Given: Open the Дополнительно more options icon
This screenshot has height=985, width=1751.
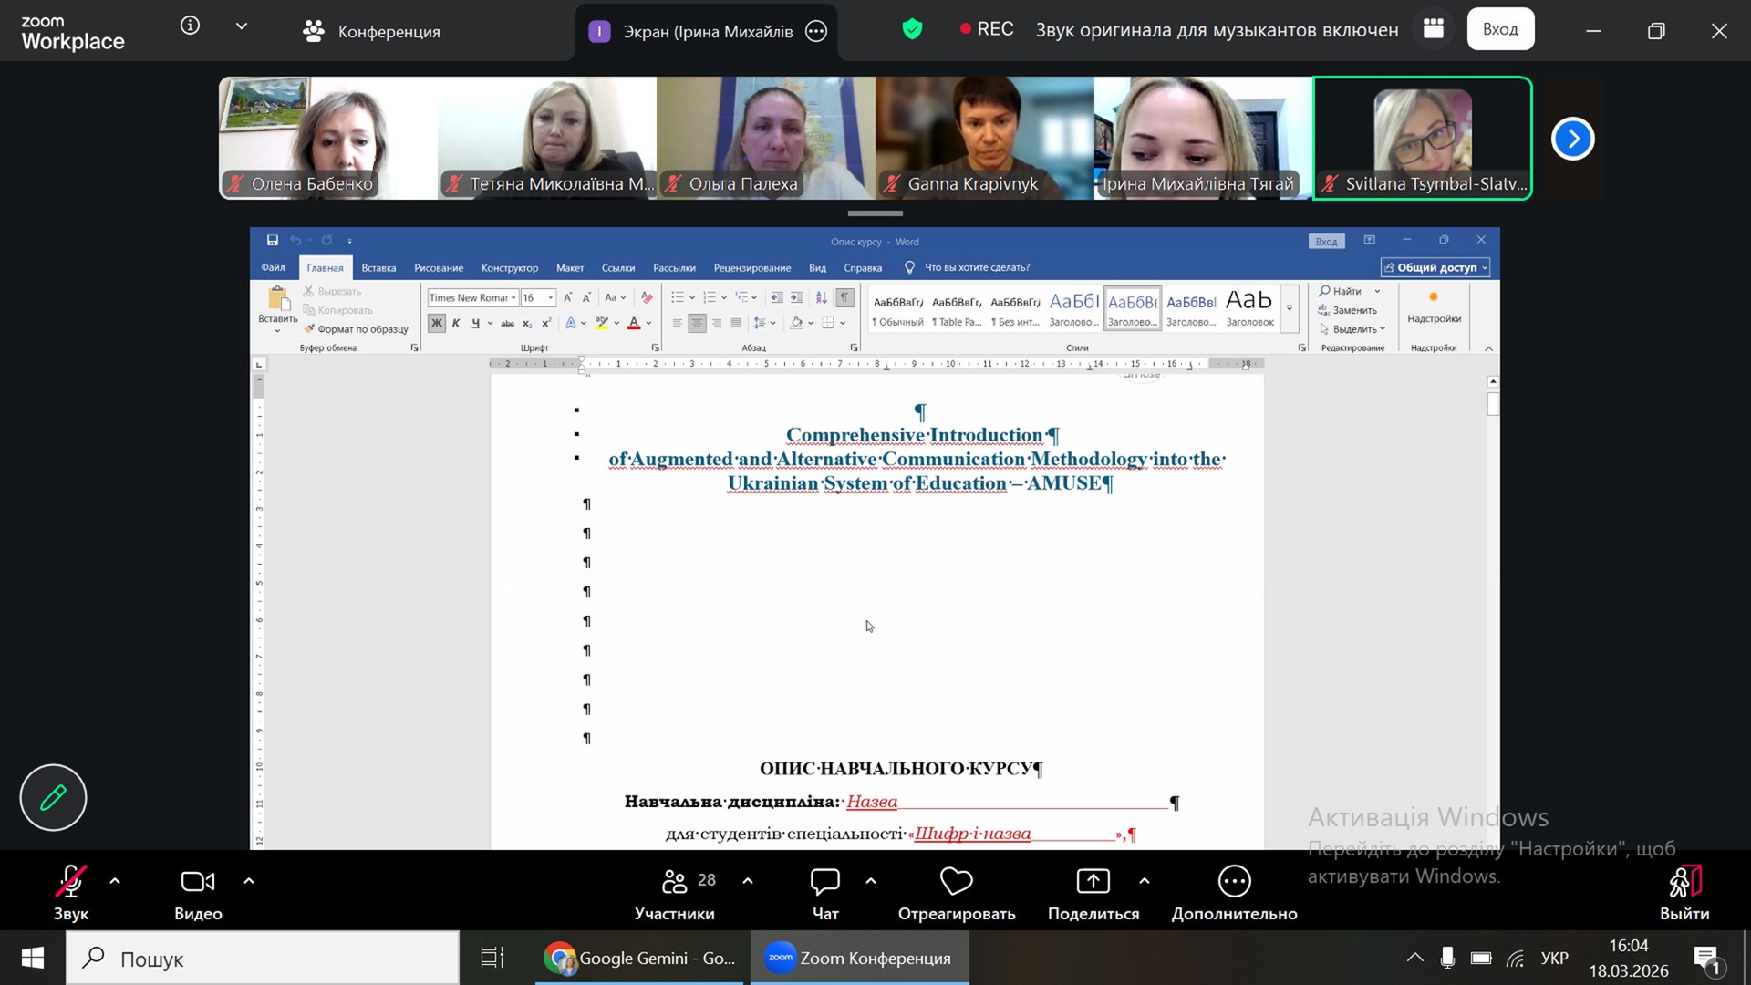Looking at the screenshot, I should coord(1234,881).
